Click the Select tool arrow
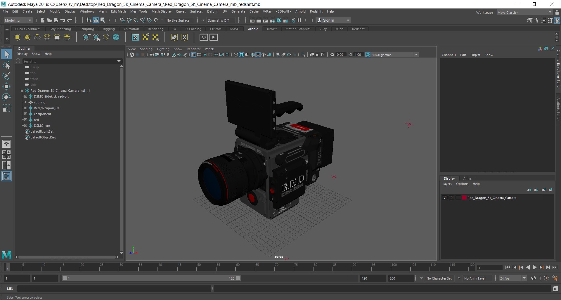This screenshot has width=561, height=300. 6,54
